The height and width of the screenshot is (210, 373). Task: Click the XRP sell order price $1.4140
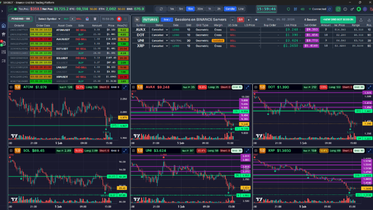click(311, 46)
